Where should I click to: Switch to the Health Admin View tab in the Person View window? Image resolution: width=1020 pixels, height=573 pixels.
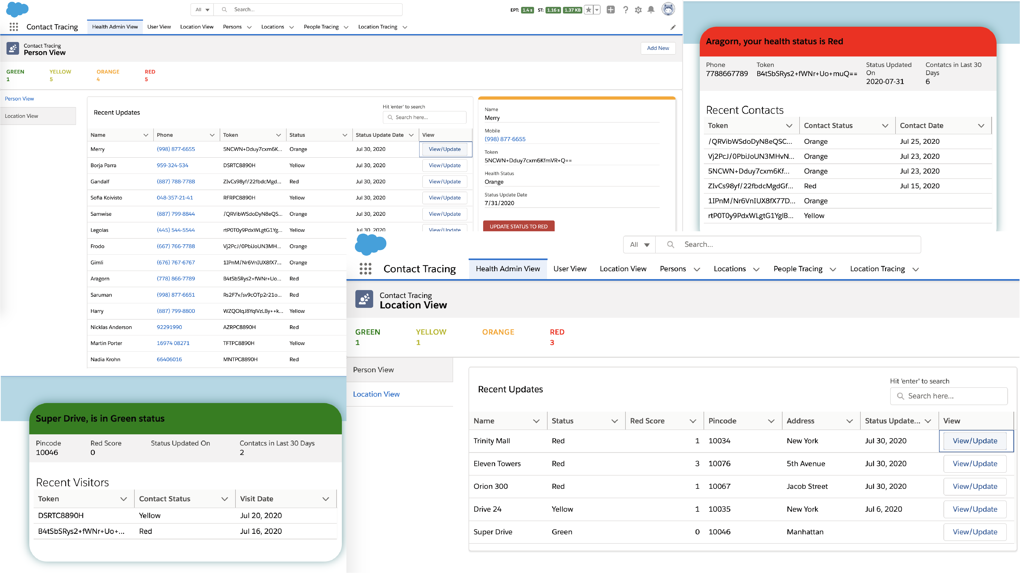pyautogui.click(x=115, y=27)
